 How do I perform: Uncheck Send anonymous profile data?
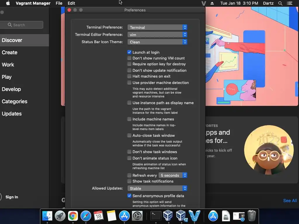[129, 196]
